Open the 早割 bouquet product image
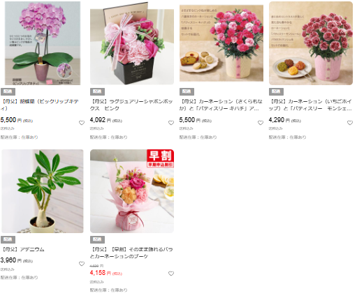Screen dimensions: 357x298 132,191
